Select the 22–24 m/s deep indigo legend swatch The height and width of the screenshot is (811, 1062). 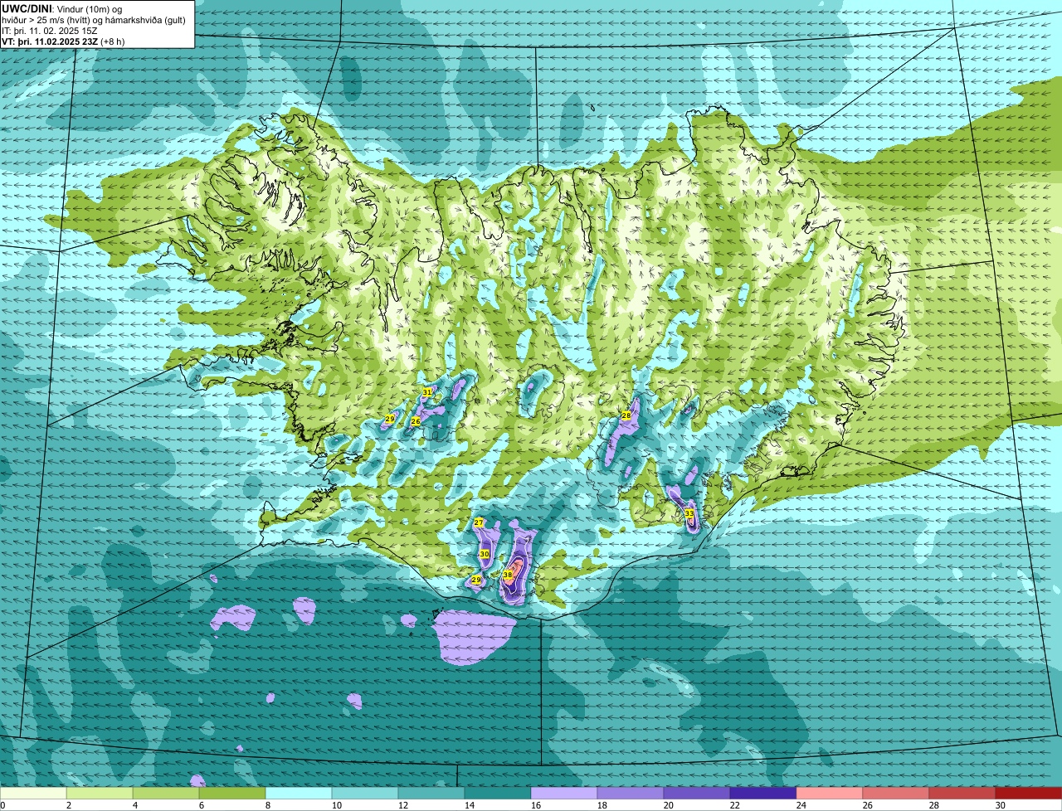pos(763,793)
